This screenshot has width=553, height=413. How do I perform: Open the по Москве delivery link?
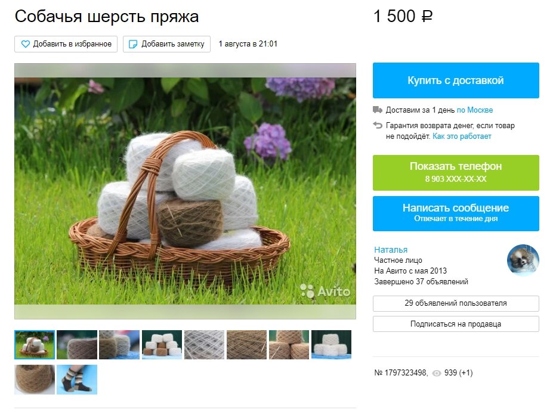(475, 110)
